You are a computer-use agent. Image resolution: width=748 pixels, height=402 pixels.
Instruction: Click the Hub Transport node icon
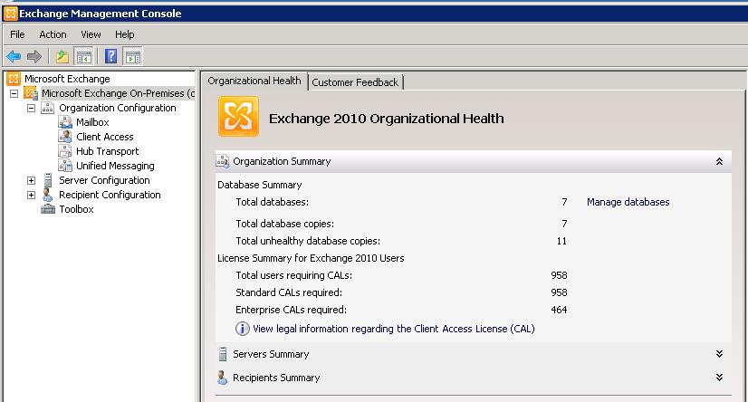click(65, 151)
